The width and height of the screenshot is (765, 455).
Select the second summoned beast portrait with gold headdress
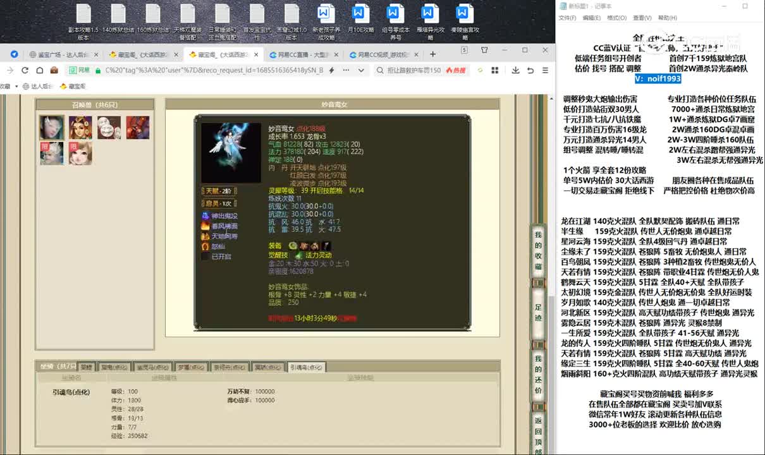(80, 128)
